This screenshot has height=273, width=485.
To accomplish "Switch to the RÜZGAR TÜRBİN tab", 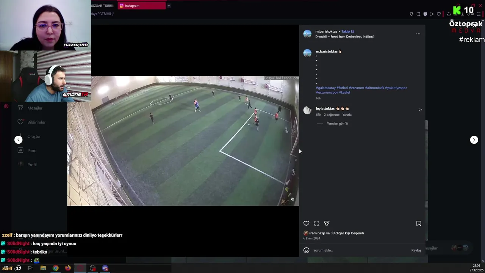I will (102, 6).
